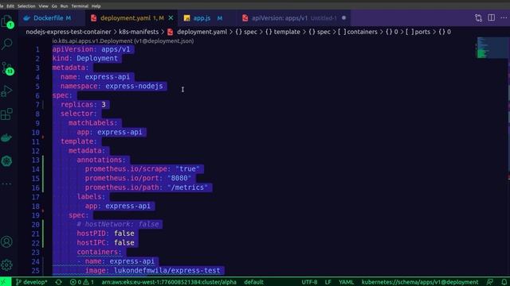Image resolution: width=510 pixels, height=286 pixels.
Task: Change the LF end-of-line setting
Action: (328, 282)
